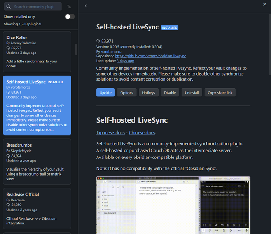Click the Obsidian Sync compatibility note

(x=157, y=168)
